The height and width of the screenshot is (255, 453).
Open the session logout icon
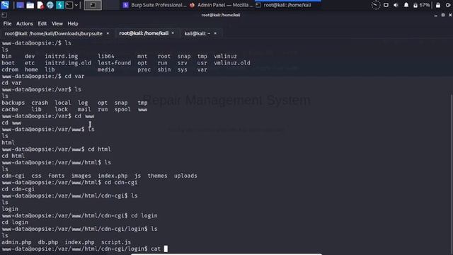448,5
